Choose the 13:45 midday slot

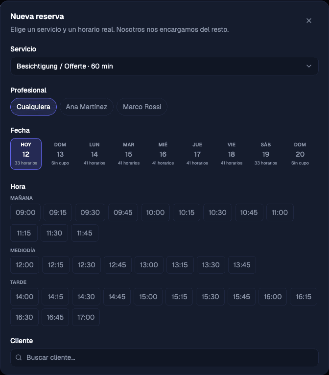pos(242,265)
